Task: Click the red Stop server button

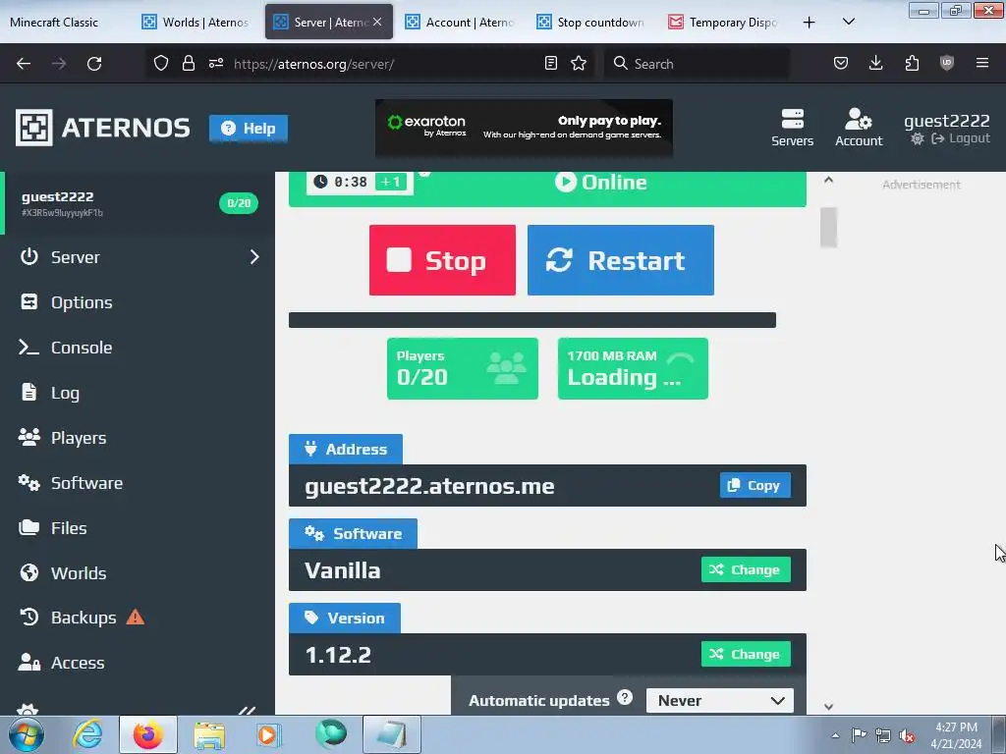Action: 442,260
